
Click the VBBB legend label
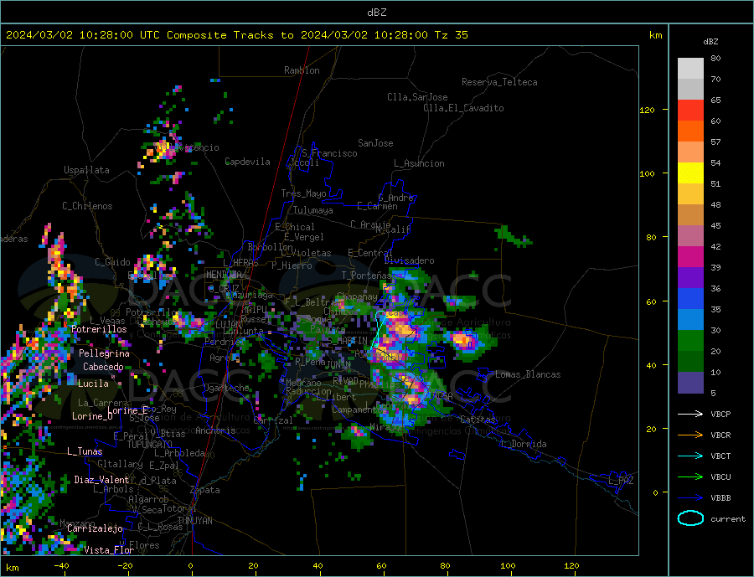720,497
